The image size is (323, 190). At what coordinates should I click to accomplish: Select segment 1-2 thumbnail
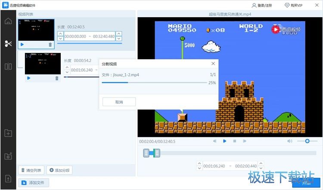click(43, 64)
